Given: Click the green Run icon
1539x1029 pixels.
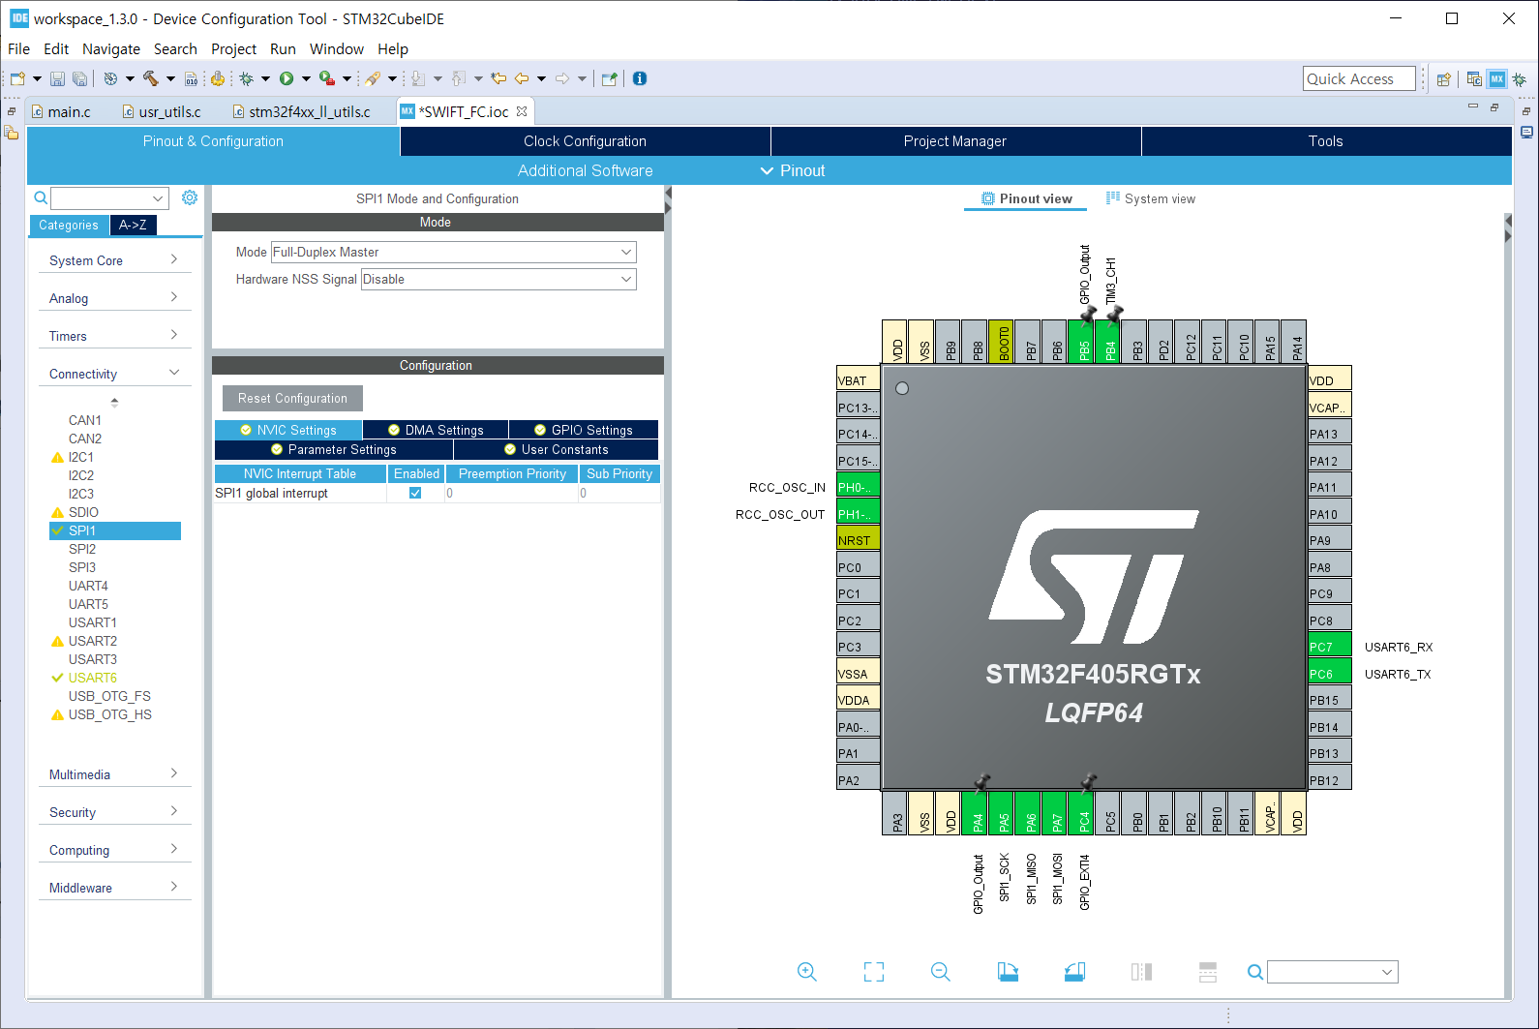Looking at the screenshot, I should pyautogui.click(x=287, y=78).
